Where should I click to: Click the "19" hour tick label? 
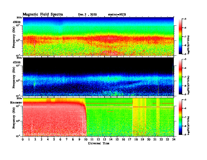point(142,139)
